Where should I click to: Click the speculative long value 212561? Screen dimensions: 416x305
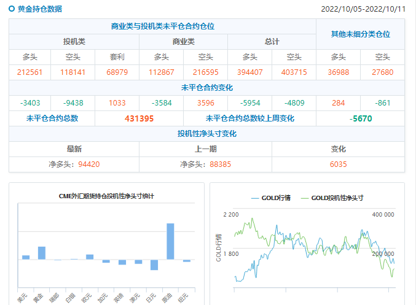point(31,72)
